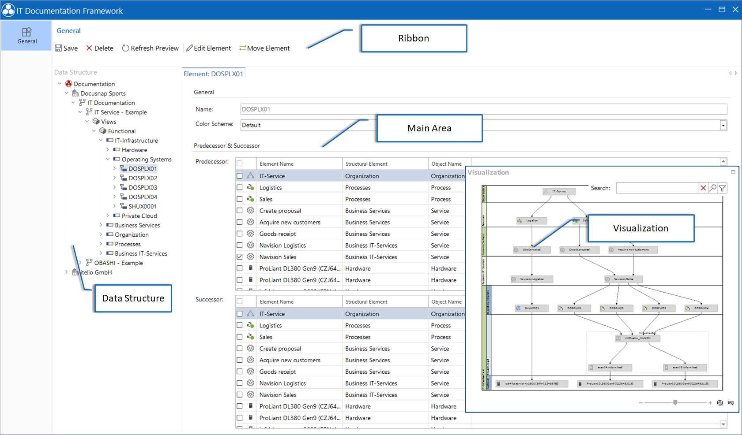Open the filter funnel icon in Visualization
Viewport: 742px width, 435px height.
click(x=723, y=188)
